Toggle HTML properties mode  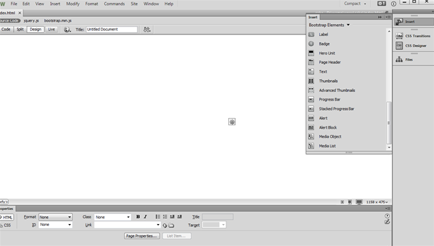[7, 217]
